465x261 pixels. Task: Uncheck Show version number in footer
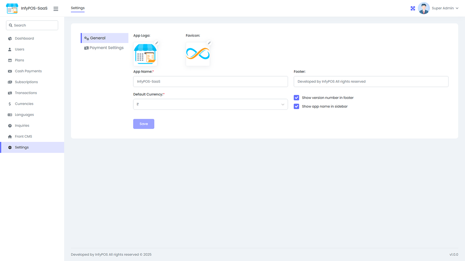click(x=296, y=98)
